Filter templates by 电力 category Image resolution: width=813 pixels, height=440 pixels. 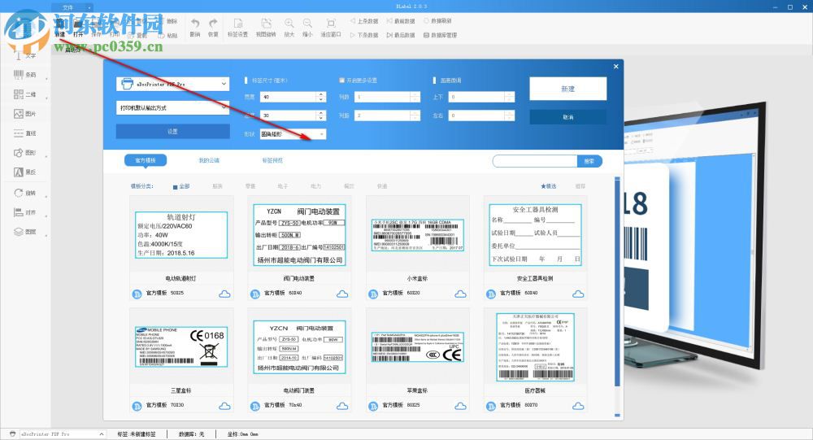point(315,186)
